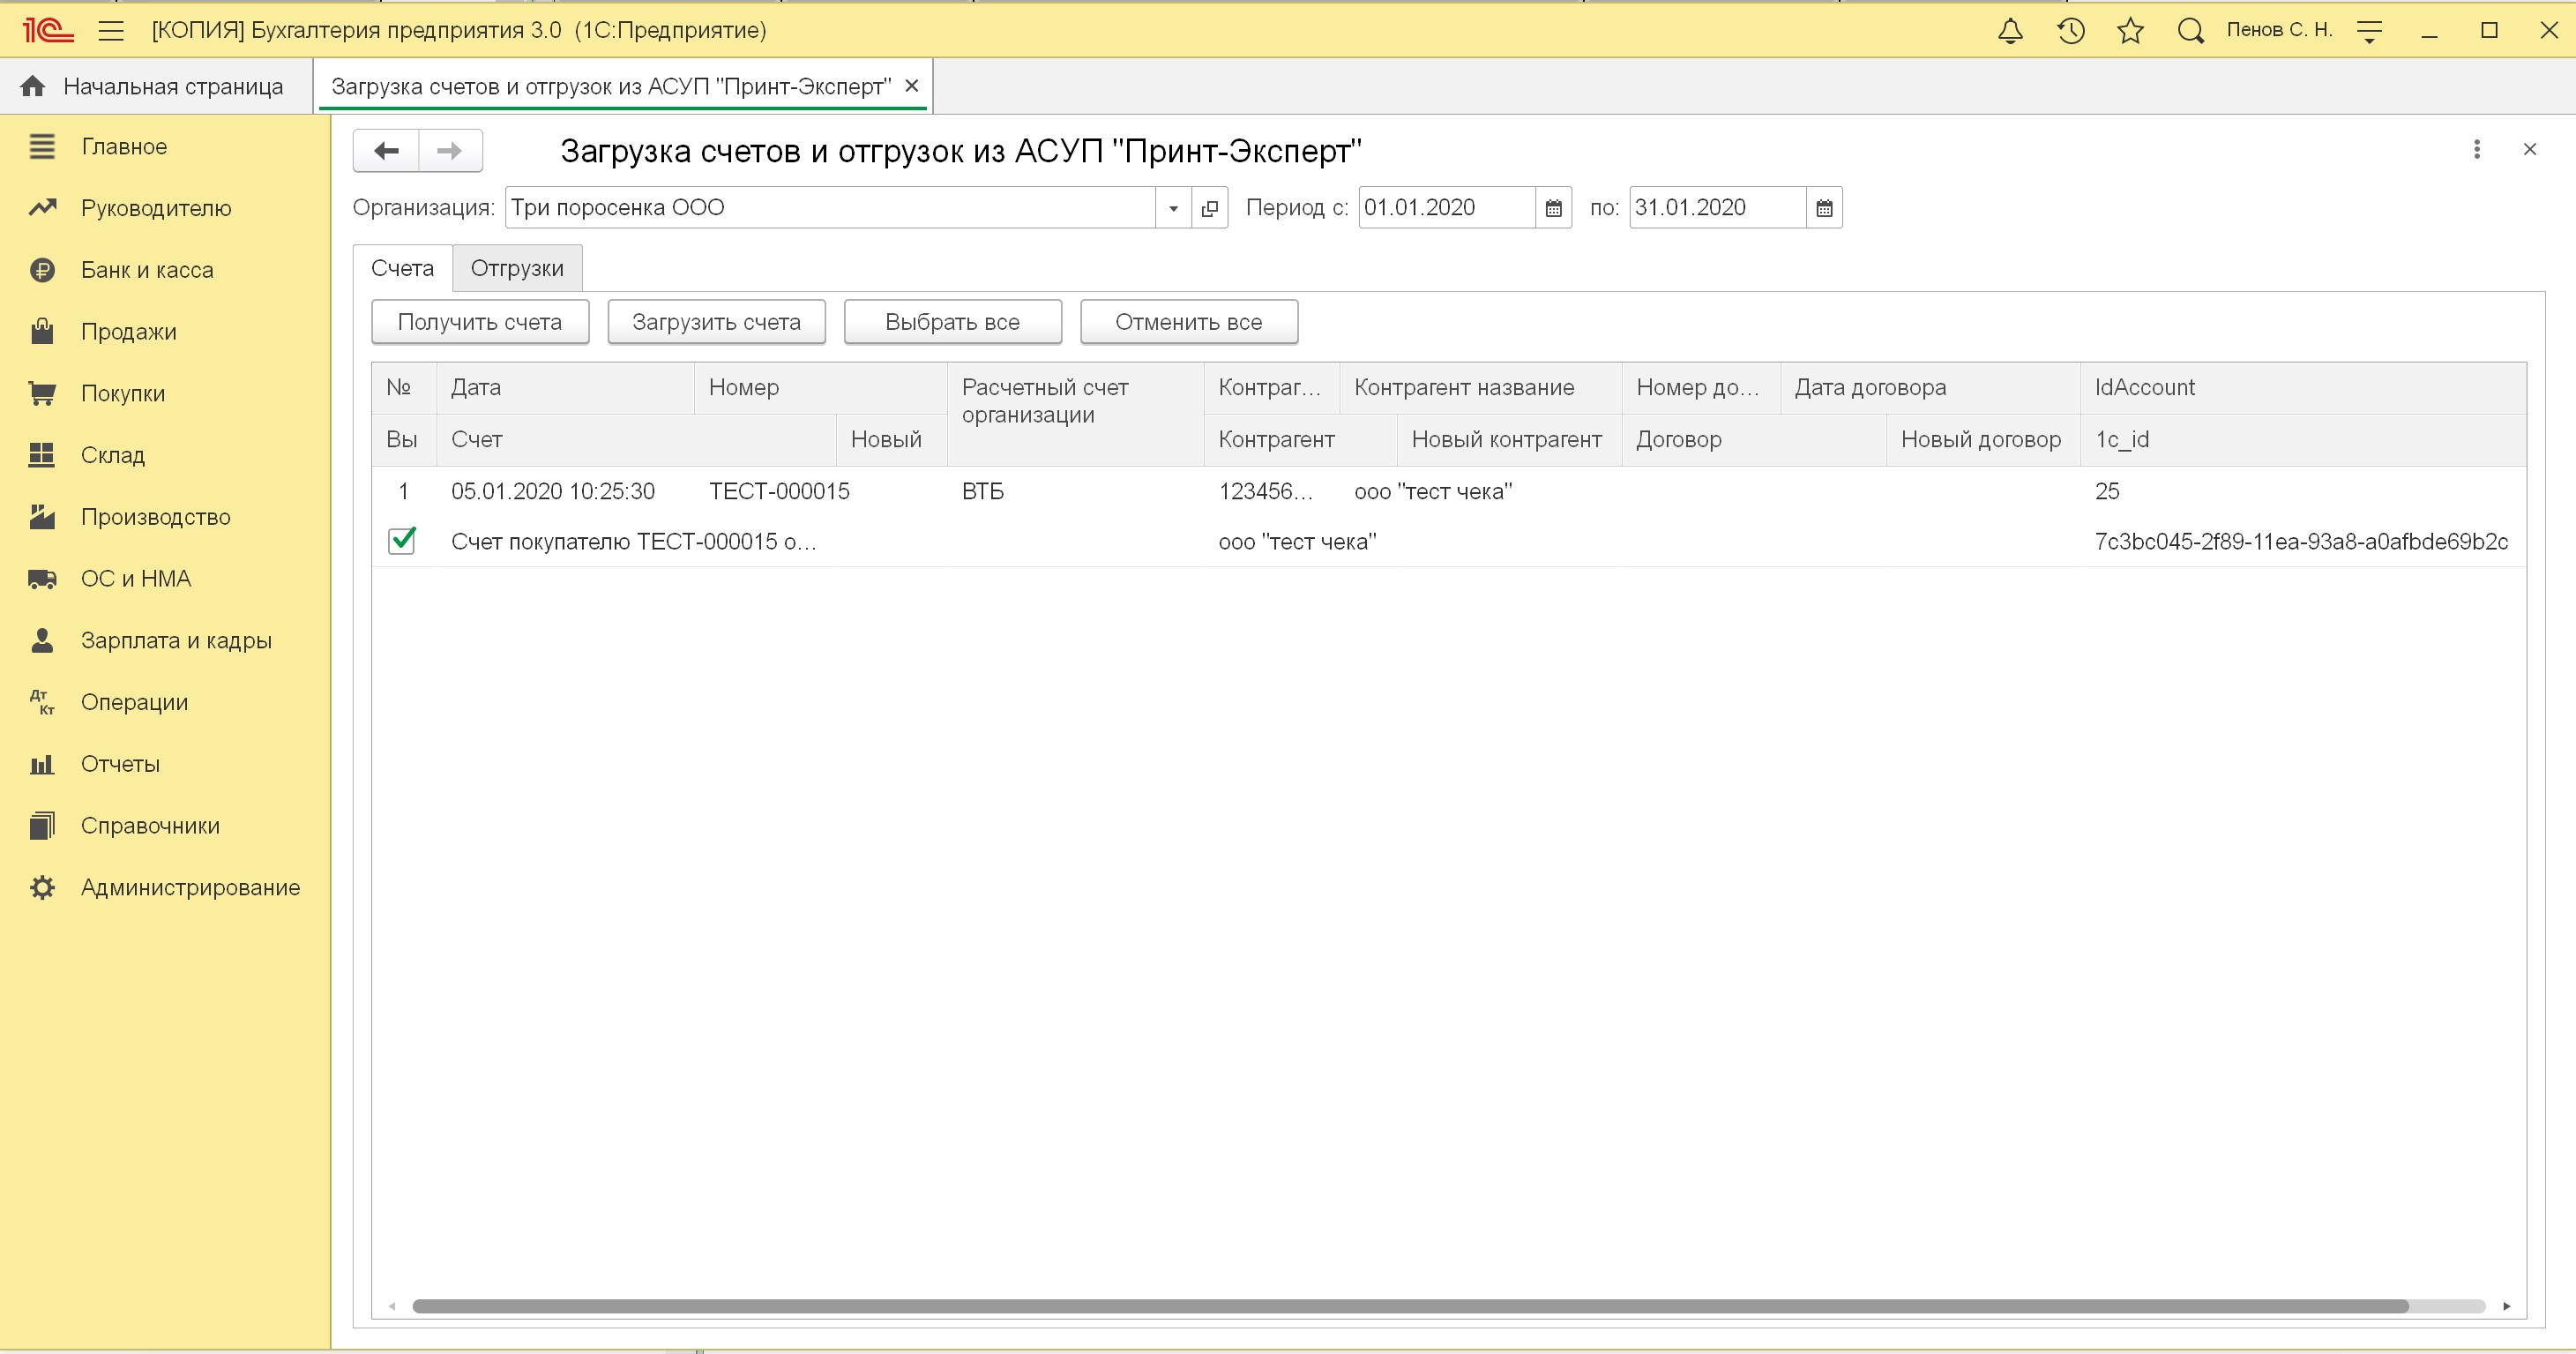Open the selected organization card
2576x1354 pixels.
click(1209, 208)
